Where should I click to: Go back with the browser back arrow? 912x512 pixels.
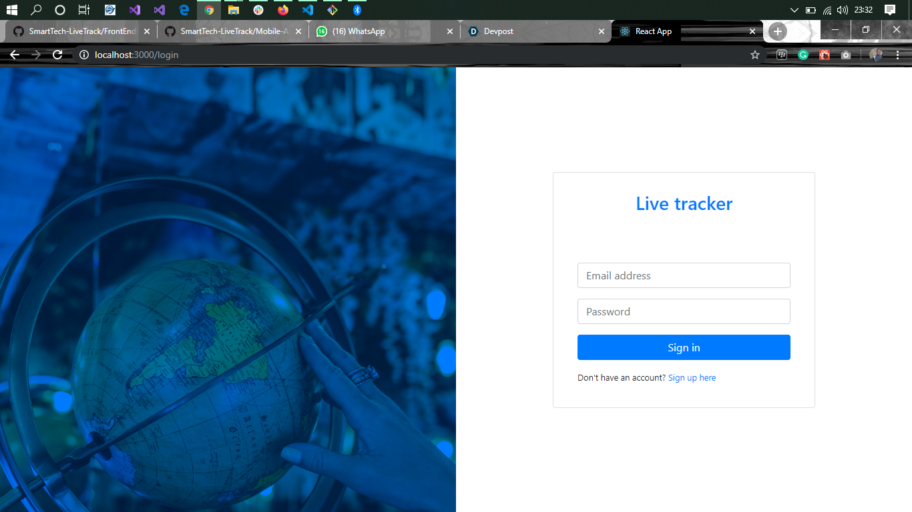pyautogui.click(x=15, y=55)
